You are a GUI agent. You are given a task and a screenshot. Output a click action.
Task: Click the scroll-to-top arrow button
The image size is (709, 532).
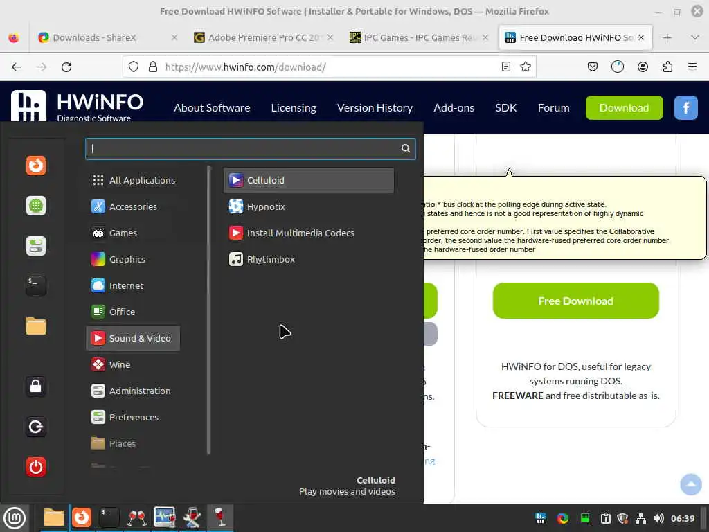coord(691,484)
